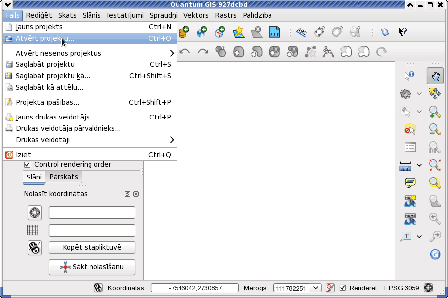Select the Add Ring tool
Image resolution: width=448 pixels, height=298 pixels.
pos(239,52)
